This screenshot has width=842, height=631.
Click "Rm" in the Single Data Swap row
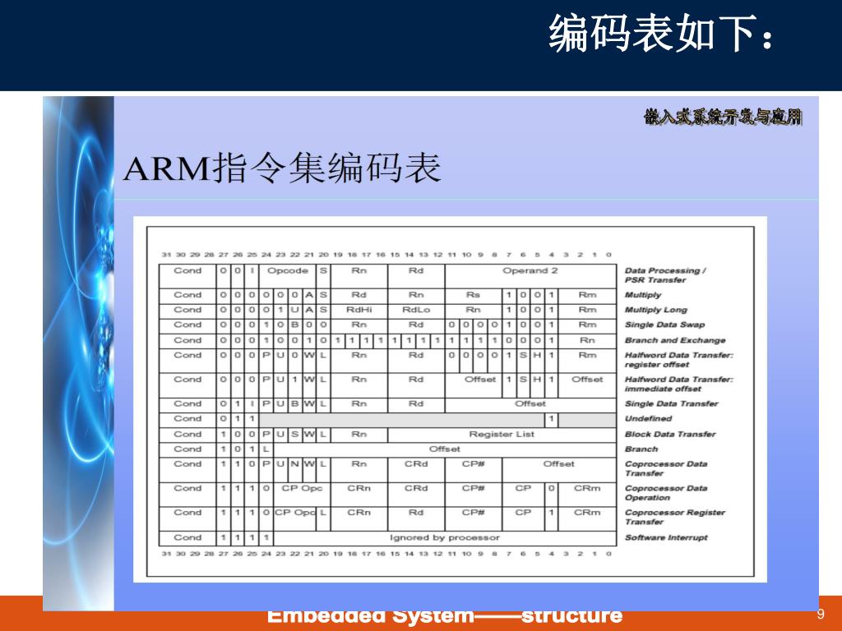pos(587,325)
